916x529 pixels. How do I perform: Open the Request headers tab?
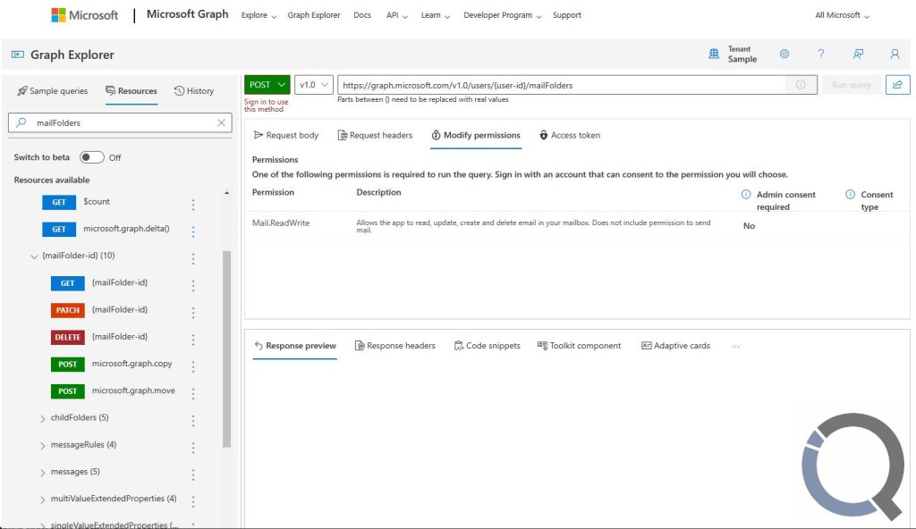[x=375, y=135]
